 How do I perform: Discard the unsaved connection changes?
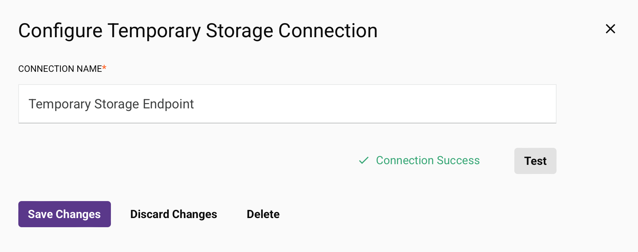point(173,214)
